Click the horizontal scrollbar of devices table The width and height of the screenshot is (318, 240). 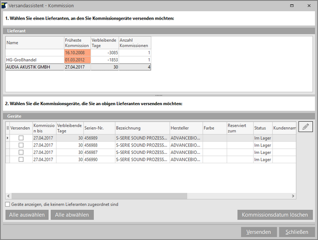106,196
